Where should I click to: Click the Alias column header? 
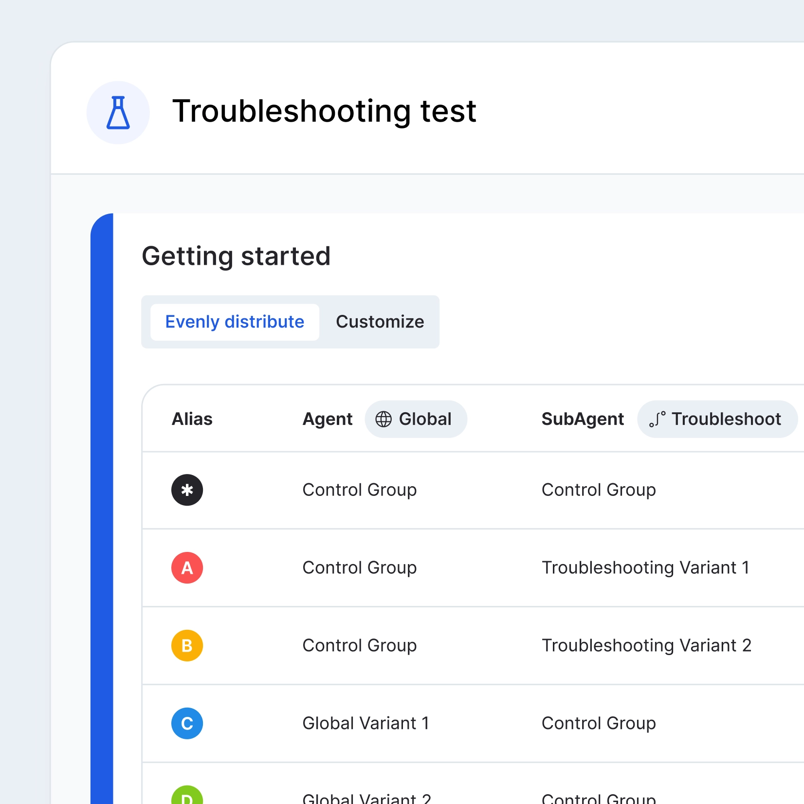click(192, 419)
